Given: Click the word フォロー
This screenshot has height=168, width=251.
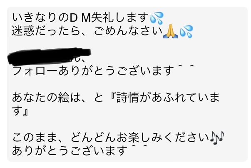Looking at the screenshot, I should tap(35, 71).
